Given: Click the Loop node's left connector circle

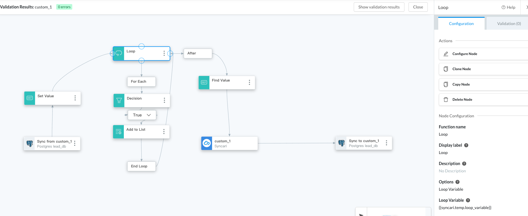Looking at the screenshot, I should [113, 54].
